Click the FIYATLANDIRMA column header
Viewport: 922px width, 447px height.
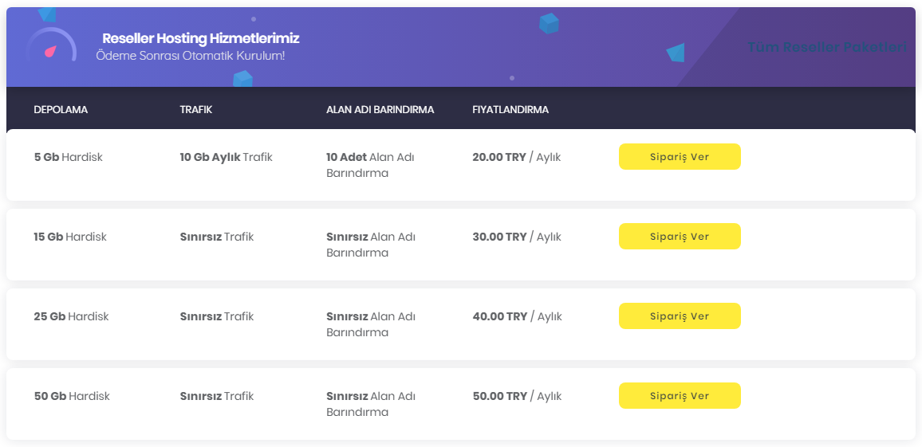(510, 110)
